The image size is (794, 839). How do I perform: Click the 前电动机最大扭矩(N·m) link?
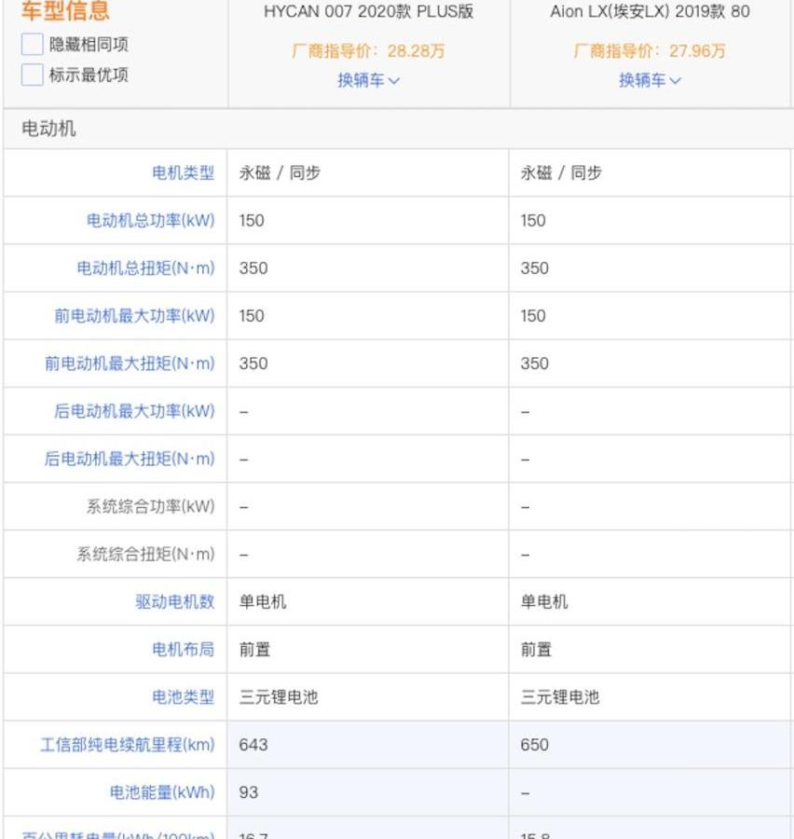point(130,364)
